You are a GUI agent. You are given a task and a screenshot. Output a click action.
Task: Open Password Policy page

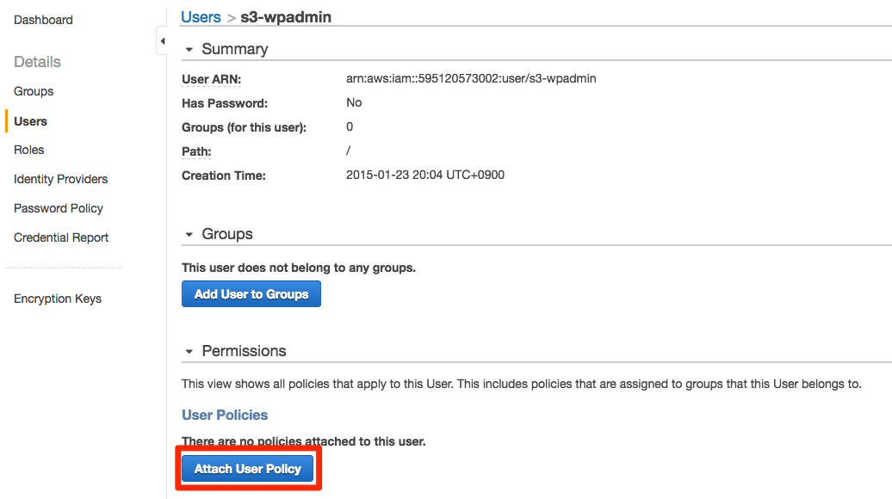pos(59,208)
